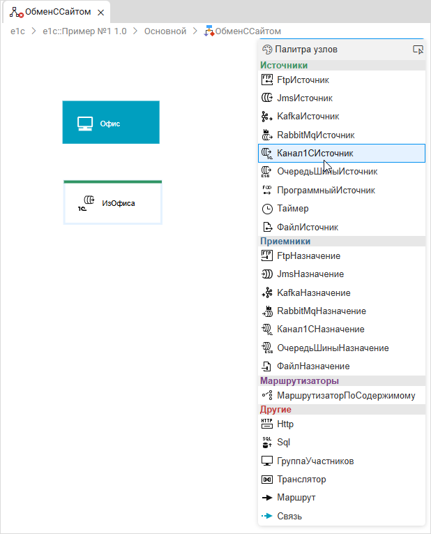Collapse the Приемники section header
431x534 pixels.
[285, 241]
